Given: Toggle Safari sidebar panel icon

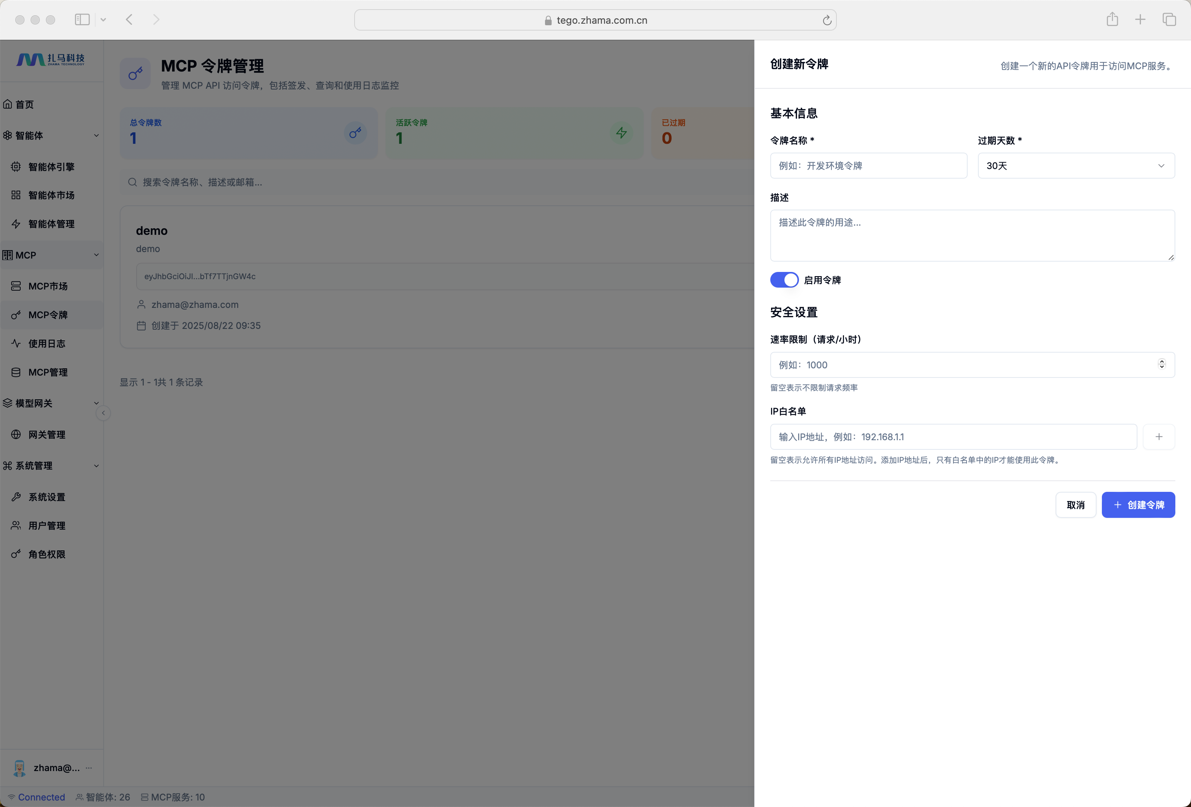Looking at the screenshot, I should (82, 20).
